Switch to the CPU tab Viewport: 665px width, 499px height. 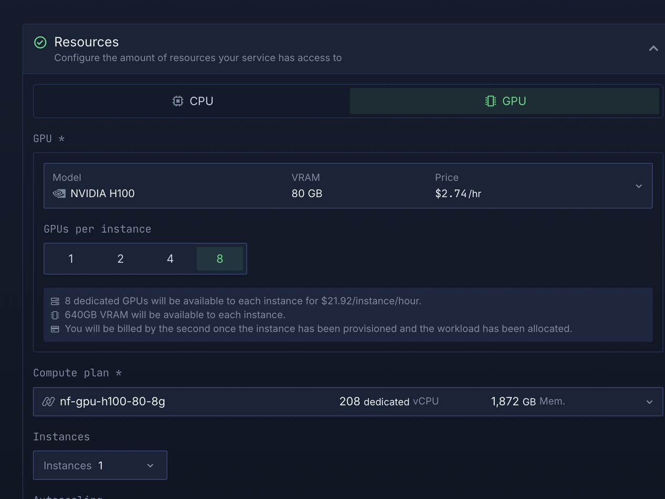[193, 101]
